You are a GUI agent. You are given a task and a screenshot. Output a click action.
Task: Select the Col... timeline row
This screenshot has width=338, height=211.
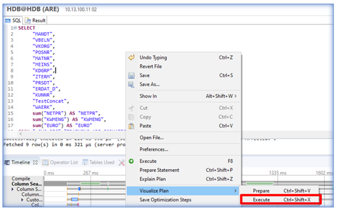(36, 205)
